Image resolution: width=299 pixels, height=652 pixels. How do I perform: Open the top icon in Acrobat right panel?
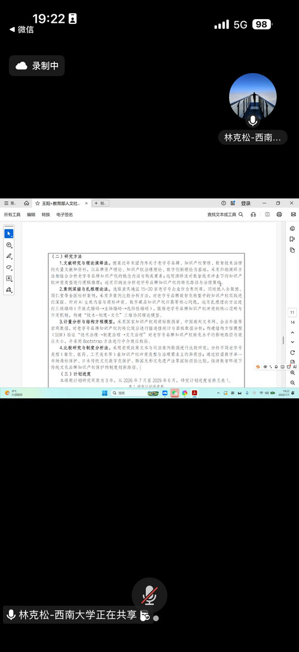(x=292, y=229)
